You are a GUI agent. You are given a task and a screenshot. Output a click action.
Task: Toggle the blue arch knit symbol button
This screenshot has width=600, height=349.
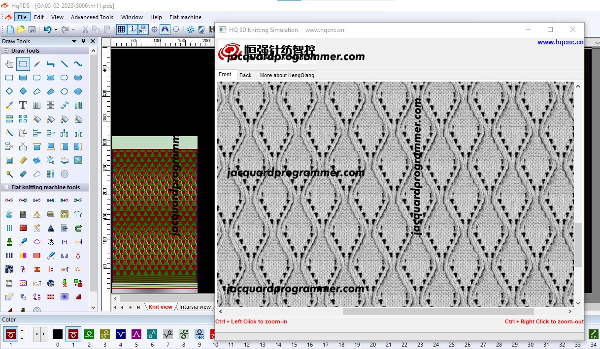[165, 29]
